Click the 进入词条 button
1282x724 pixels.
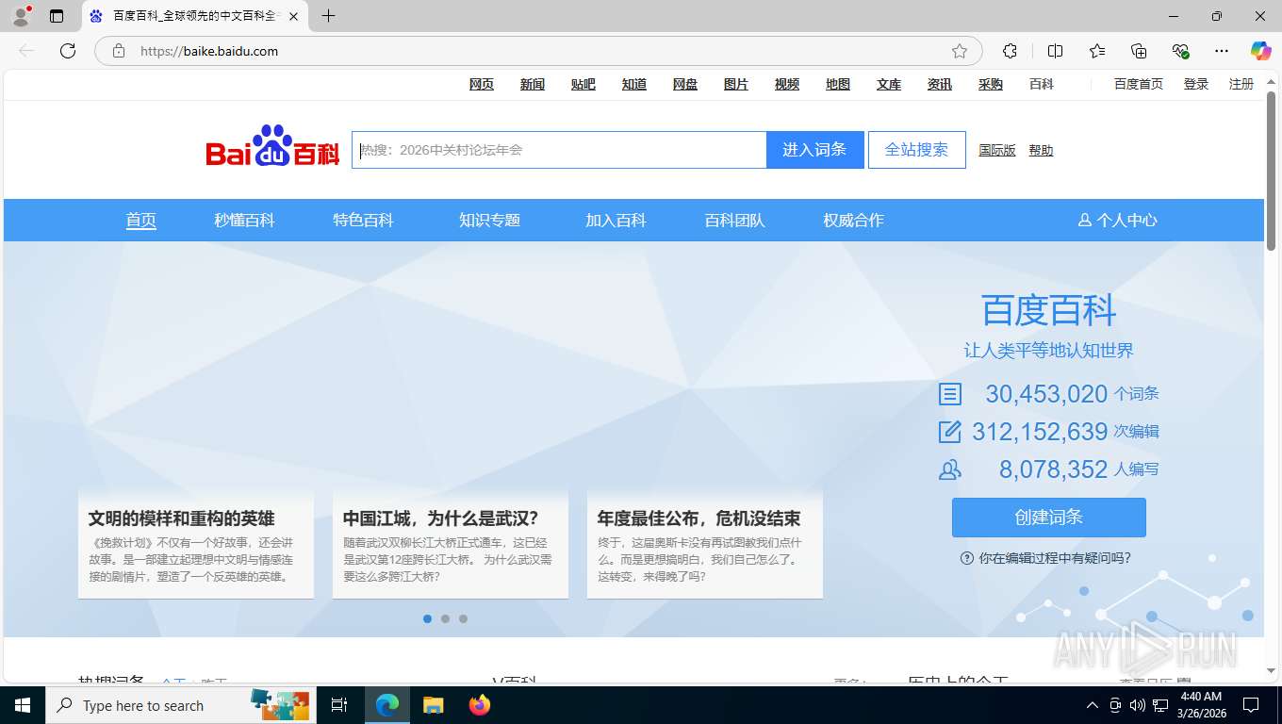[815, 150]
